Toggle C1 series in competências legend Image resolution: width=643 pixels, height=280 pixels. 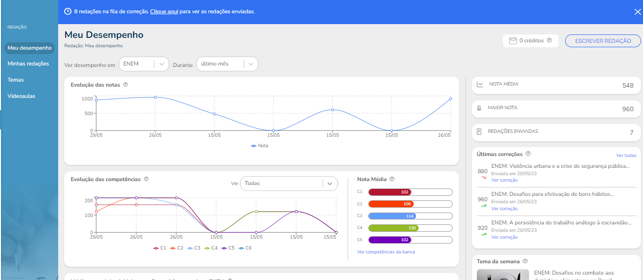(160, 248)
